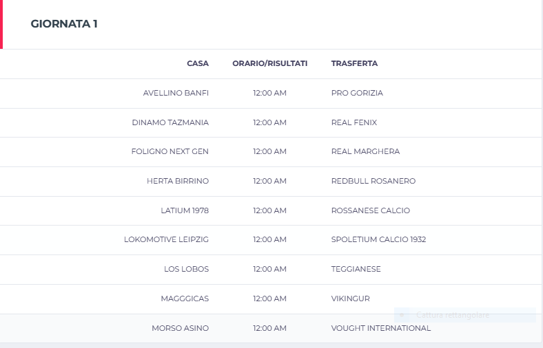Open home team AVELLINO BANFI
The height and width of the screenshot is (348, 543).
[176, 93]
